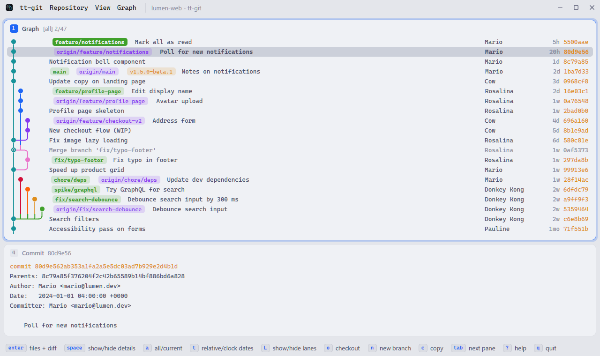Screen dimensions: 600x356
Task: Select the 'Profile page skeleton' commit row
Action: click(x=300, y=111)
